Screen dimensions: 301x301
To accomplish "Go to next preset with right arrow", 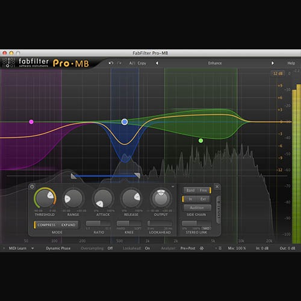I will click(273, 63).
